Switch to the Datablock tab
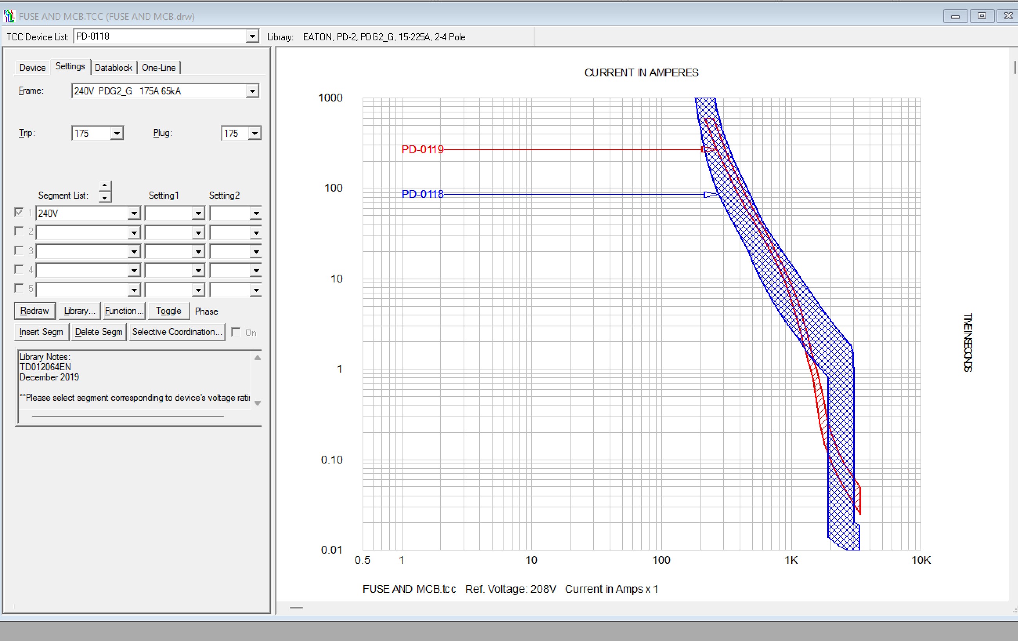Viewport: 1018px width, 641px height. tap(113, 68)
